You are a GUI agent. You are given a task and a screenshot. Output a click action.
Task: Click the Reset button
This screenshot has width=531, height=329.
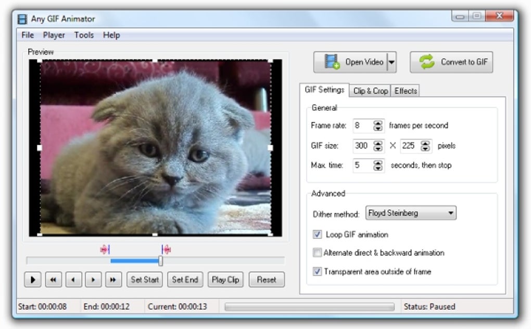click(x=267, y=280)
